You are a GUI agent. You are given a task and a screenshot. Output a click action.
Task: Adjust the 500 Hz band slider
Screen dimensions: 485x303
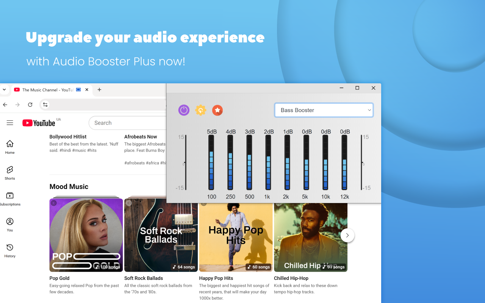tap(249, 162)
